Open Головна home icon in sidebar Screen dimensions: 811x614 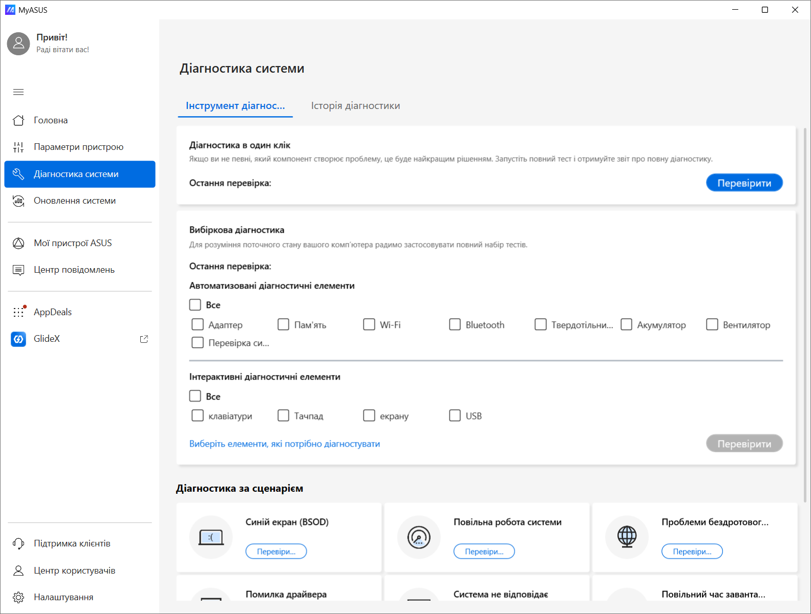click(18, 120)
